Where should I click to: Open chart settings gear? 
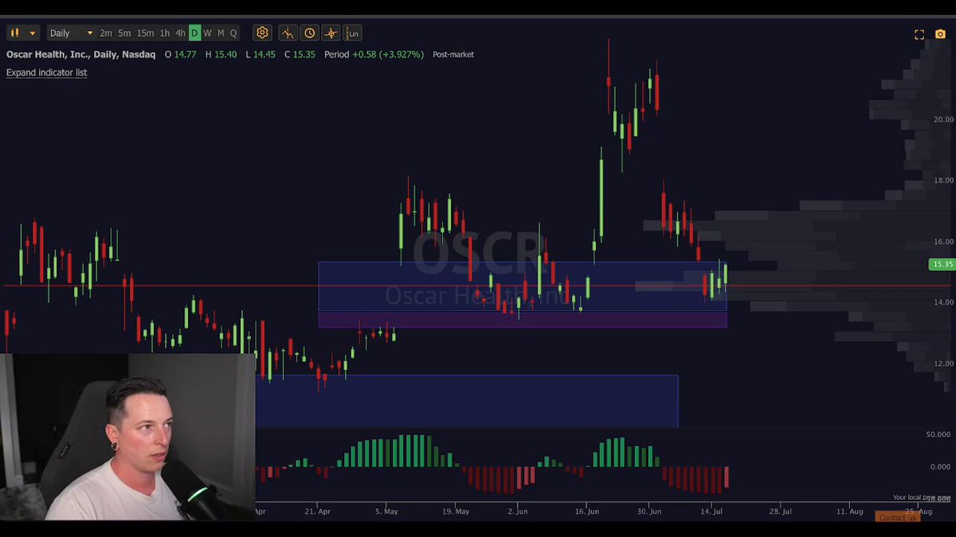262,33
